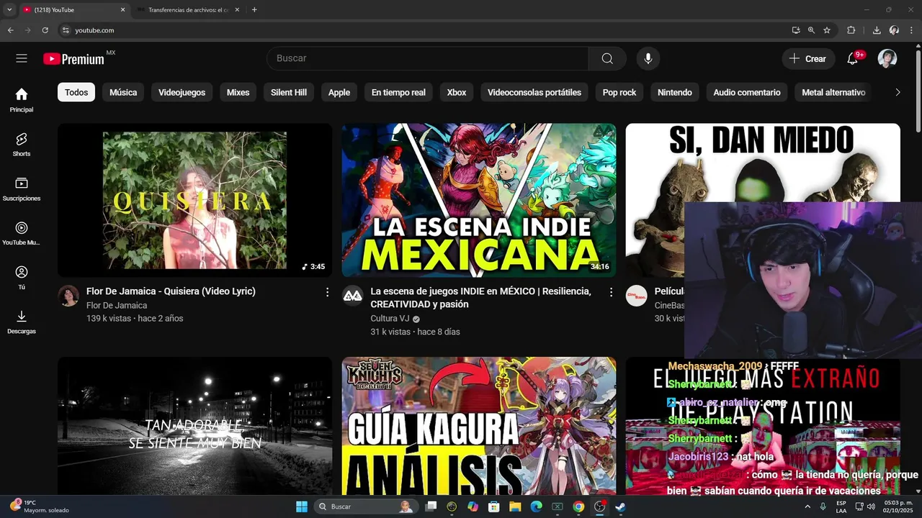Viewport: 922px width, 518px height.
Task: Click the search magnifier button
Action: pyautogui.click(x=607, y=58)
